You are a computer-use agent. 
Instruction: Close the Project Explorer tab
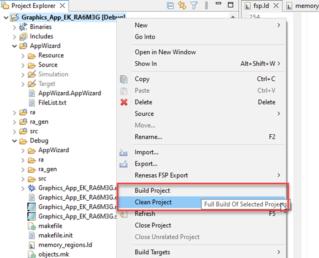[63, 6]
